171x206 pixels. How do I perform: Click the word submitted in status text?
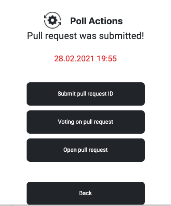pos(122,36)
